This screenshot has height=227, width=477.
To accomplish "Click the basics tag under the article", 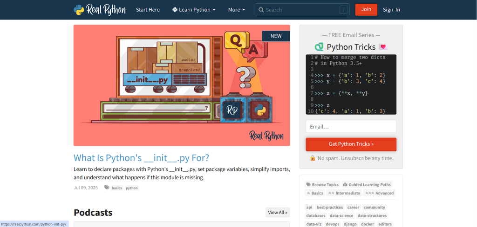I will pos(117,188).
